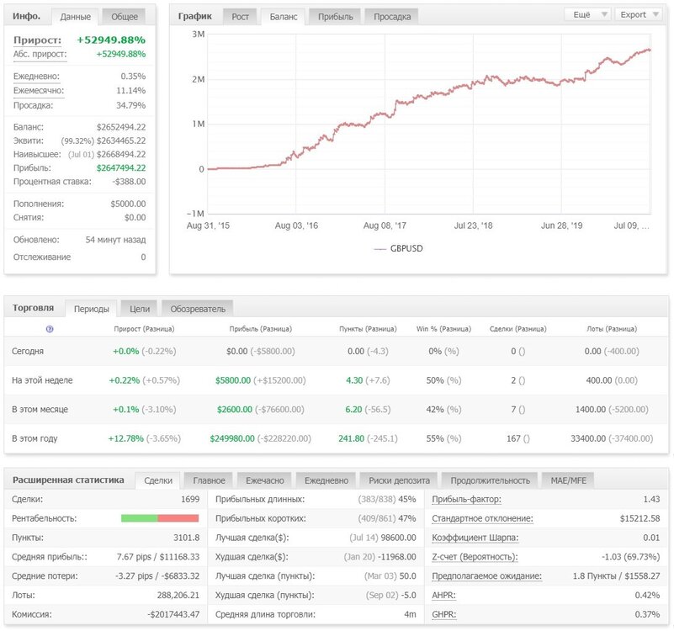Viewport: 674px width, 631px height.
Task: Open the Export dropdown
Action: coord(639,14)
